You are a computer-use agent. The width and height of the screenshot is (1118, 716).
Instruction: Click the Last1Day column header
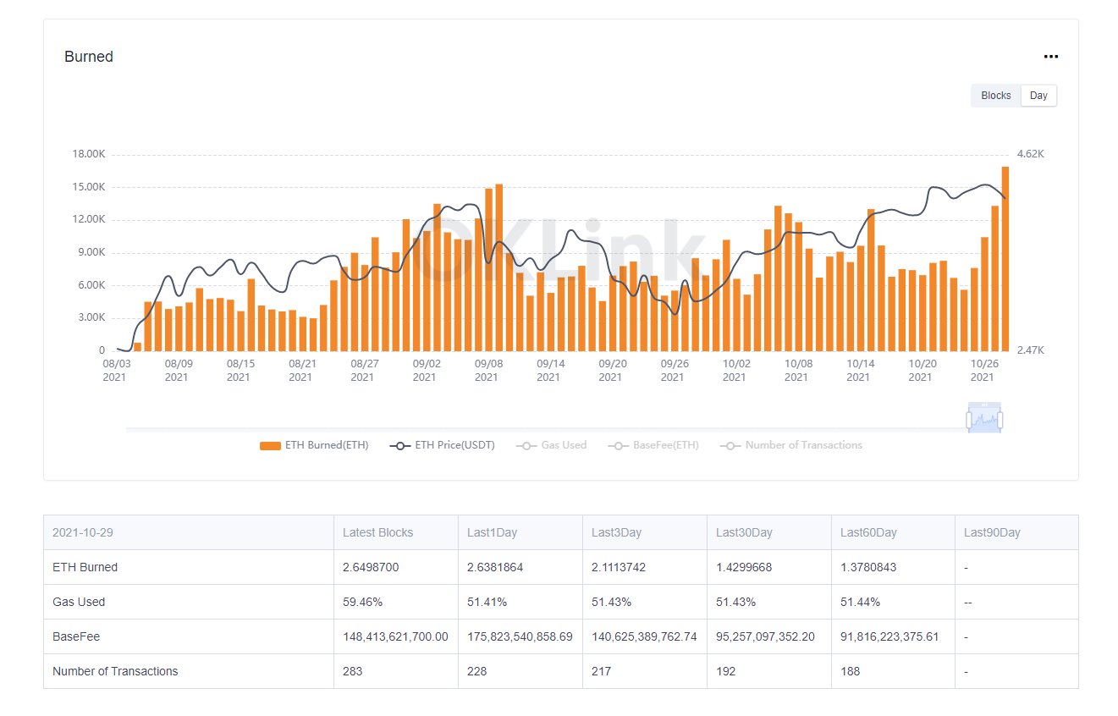point(520,532)
